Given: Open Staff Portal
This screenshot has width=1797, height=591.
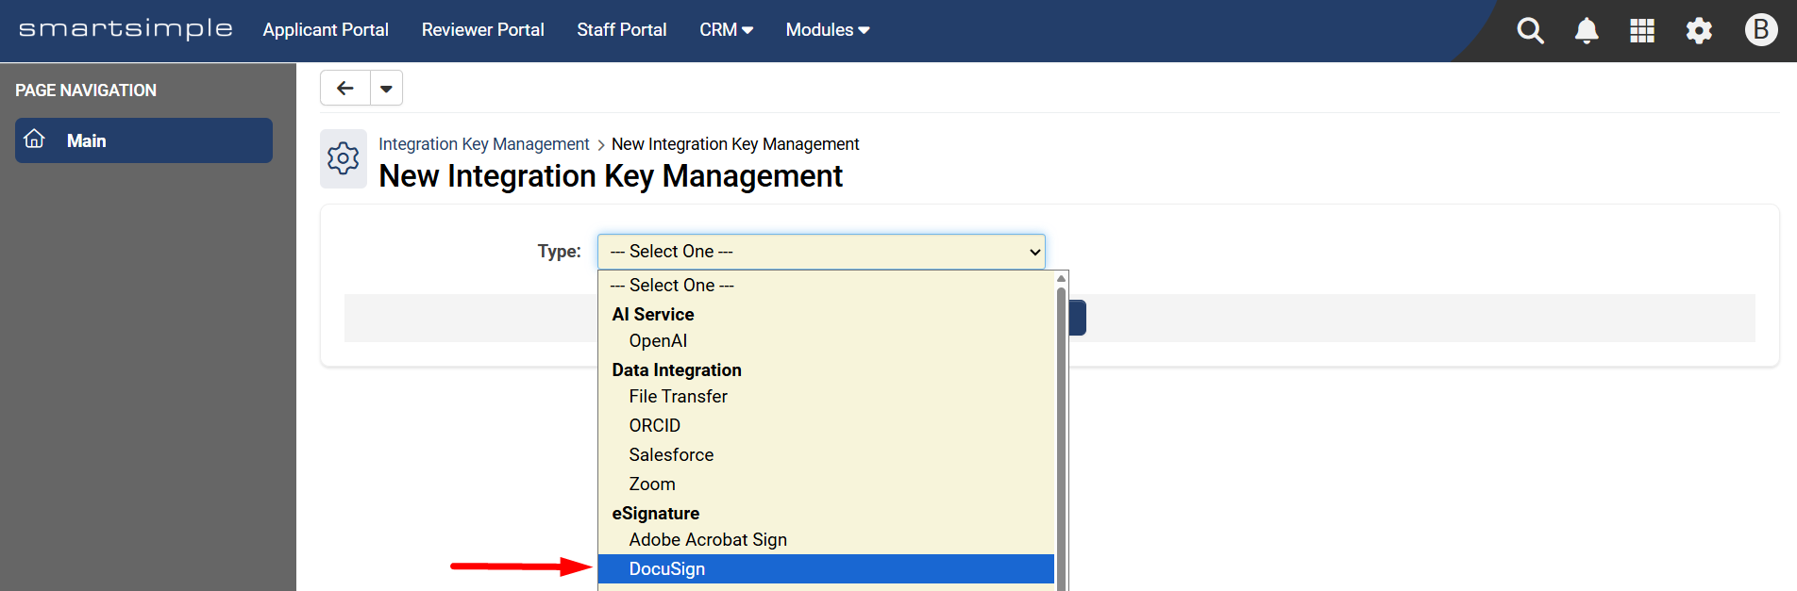Looking at the screenshot, I should pos(622,30).
